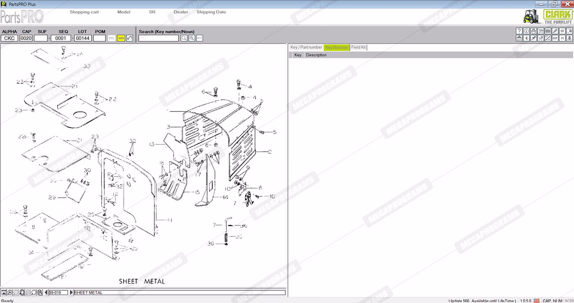Open the Field Kit tab
Viewport: 574px width, 303px height.
pos(358,47)
